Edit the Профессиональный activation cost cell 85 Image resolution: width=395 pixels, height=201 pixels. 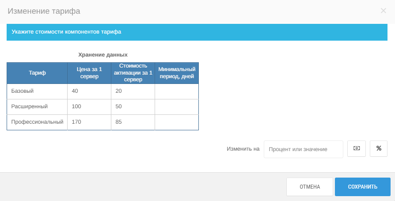click(x=133, y=122)
